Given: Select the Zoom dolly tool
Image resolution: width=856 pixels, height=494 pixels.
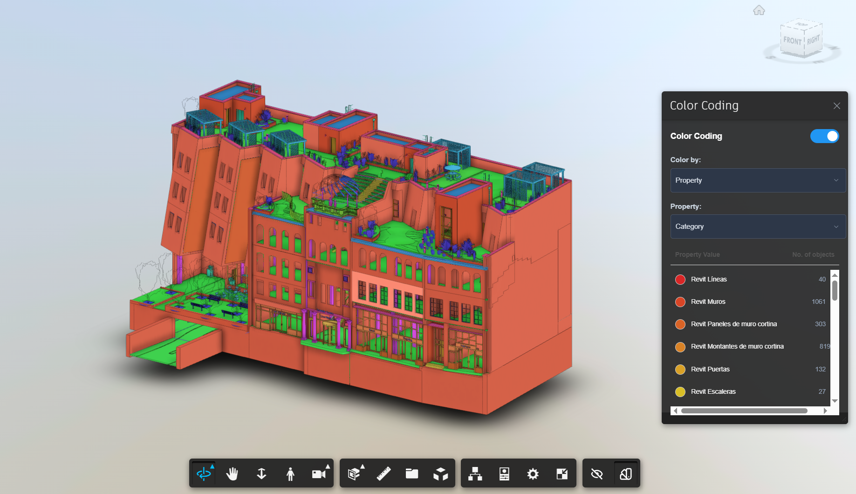Looking at the screenshot, I should point(261,473).
